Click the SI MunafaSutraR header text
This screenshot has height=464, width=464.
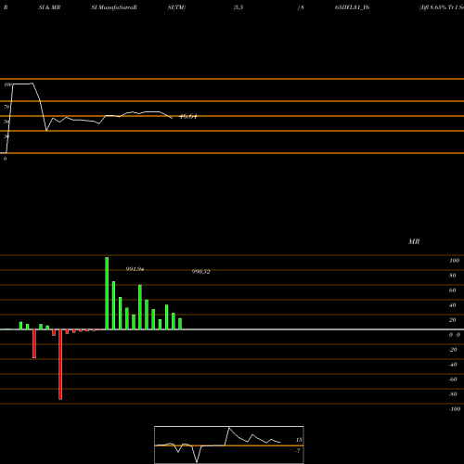click(x=114, y=7)
